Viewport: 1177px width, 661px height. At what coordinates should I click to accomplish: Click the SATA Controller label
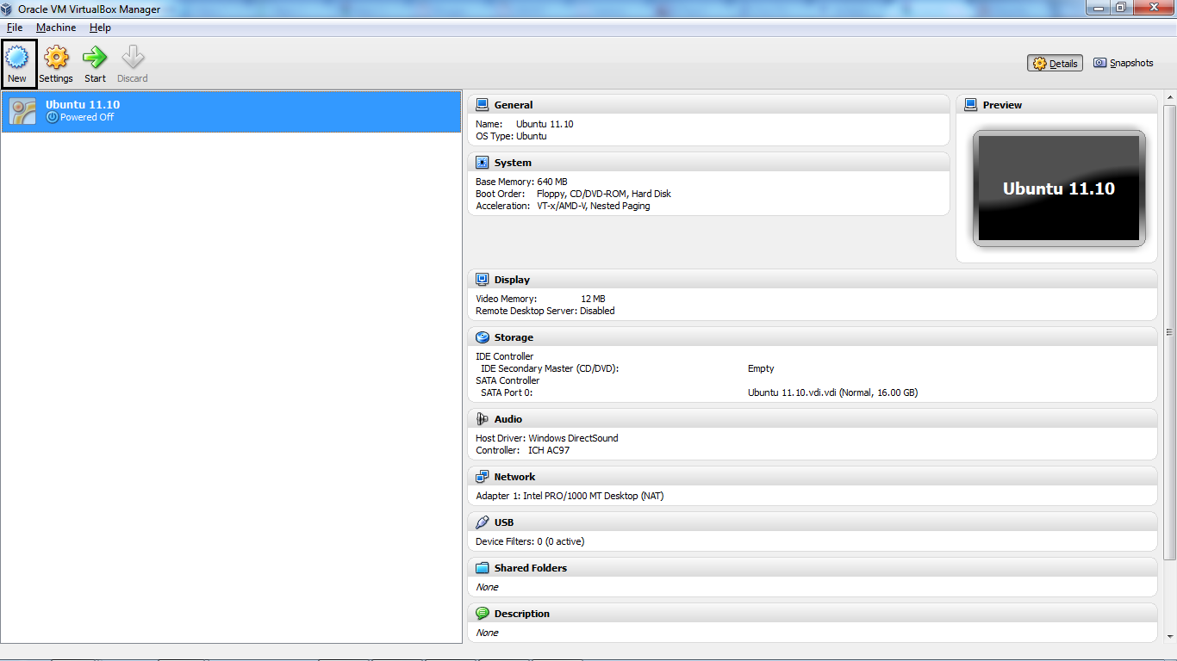tap(508, 380)
